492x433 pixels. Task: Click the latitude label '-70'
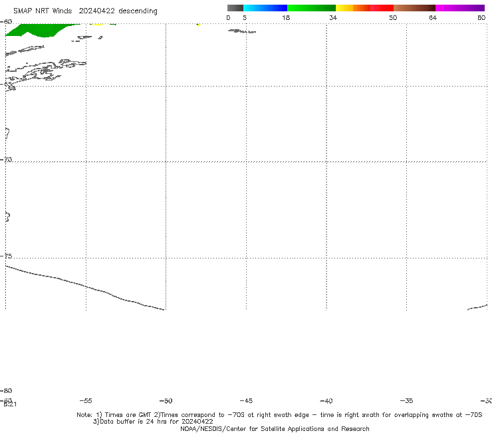coord(6,160)
